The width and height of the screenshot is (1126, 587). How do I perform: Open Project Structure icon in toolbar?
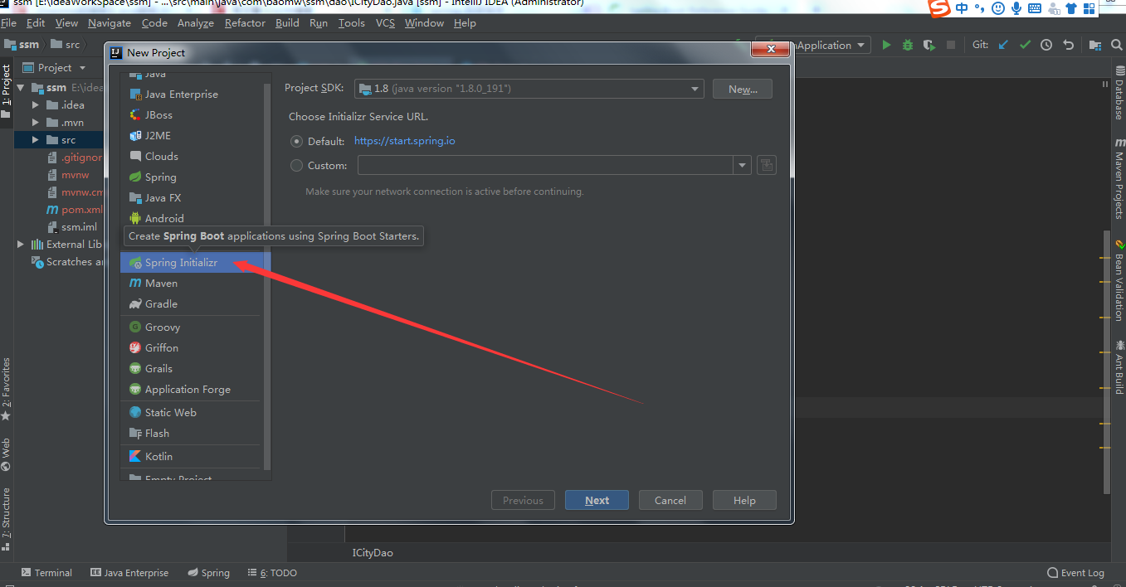coord(1095,45)
